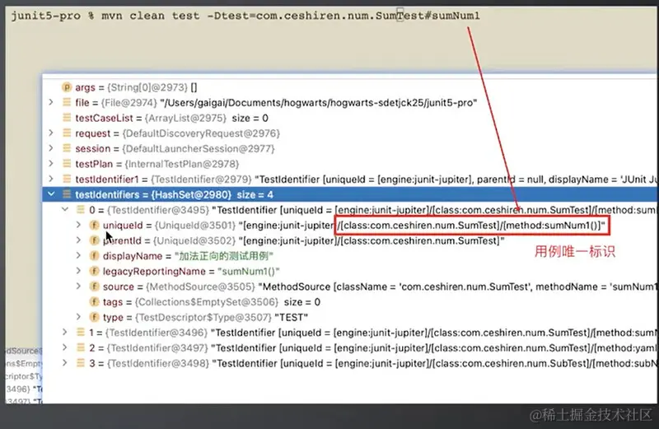This screenshot has height=429, width=659.
Task: Expand the file variable node
Action: point(51,102)
